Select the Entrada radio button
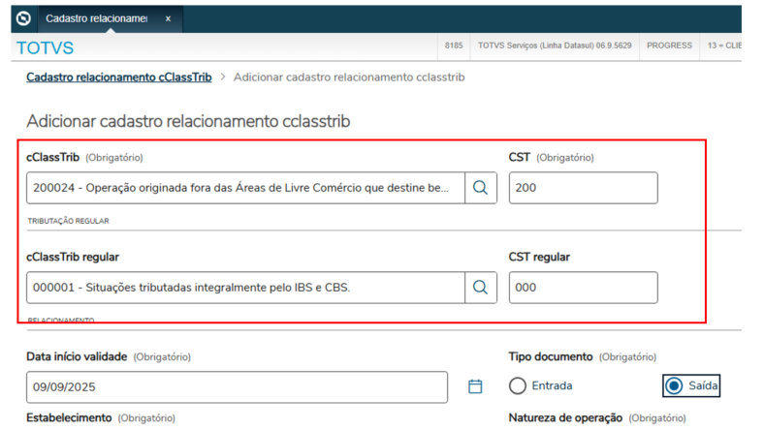Viewport: 764px width, 430px height. pyautogui.click(x=518, y=385)
